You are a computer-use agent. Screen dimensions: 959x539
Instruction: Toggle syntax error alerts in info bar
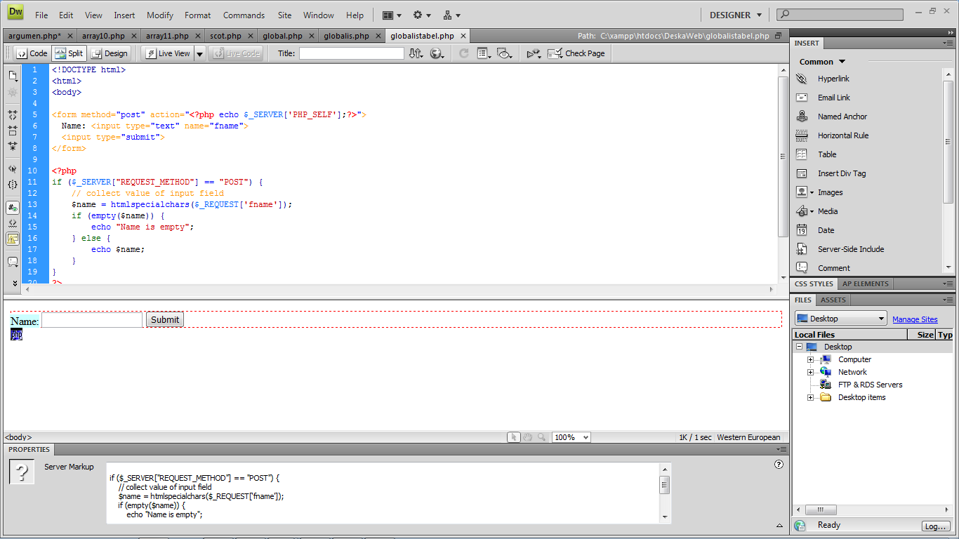[x=13, y=239]
